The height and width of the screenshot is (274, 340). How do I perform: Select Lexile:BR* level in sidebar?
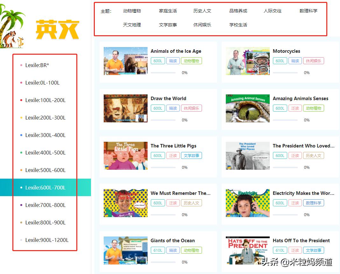(37, 65)
